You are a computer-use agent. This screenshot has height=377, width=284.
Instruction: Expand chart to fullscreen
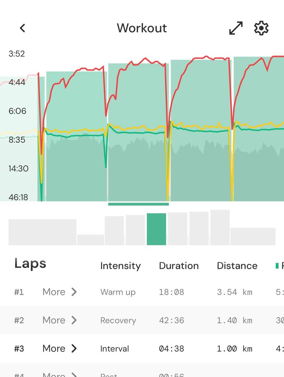tap(236, 28)
